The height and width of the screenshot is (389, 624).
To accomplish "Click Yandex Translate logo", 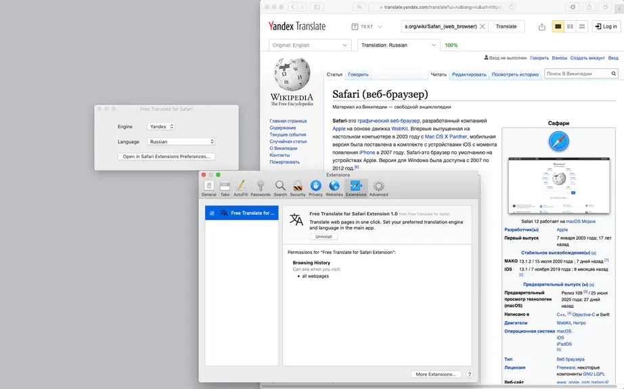I will 297,26.
